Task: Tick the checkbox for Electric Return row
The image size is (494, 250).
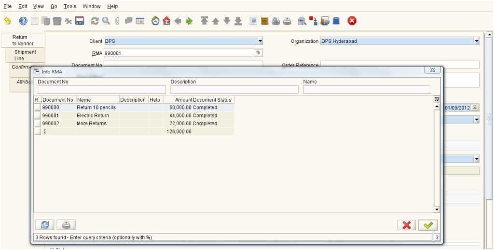Action: pyautogui.click(x=38, y=116)
